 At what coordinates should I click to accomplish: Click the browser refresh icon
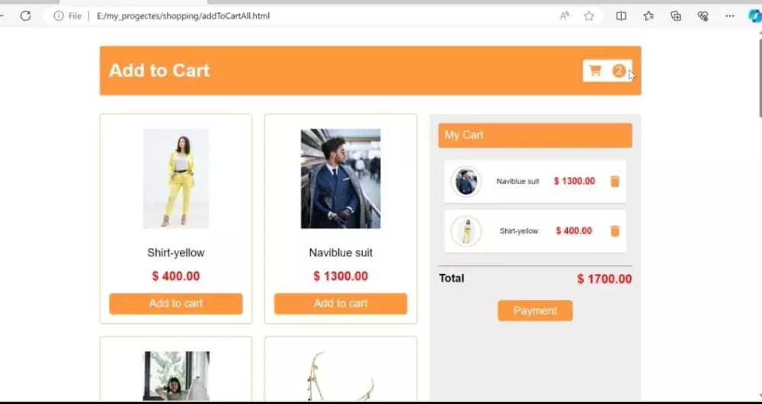[x=25, y=16]
